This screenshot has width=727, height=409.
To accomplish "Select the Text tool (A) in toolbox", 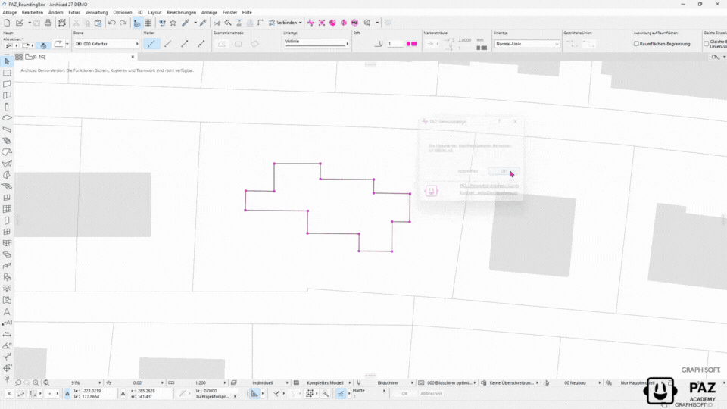I will [x=7, y=311].
